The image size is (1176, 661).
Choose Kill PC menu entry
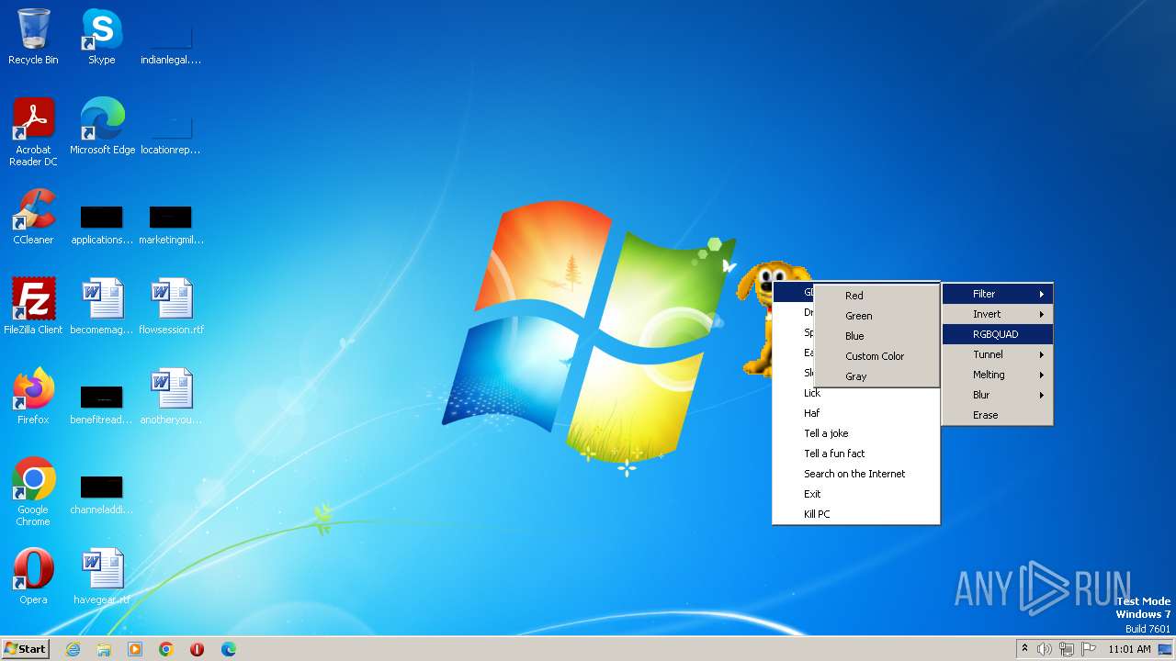pos(856,514)
